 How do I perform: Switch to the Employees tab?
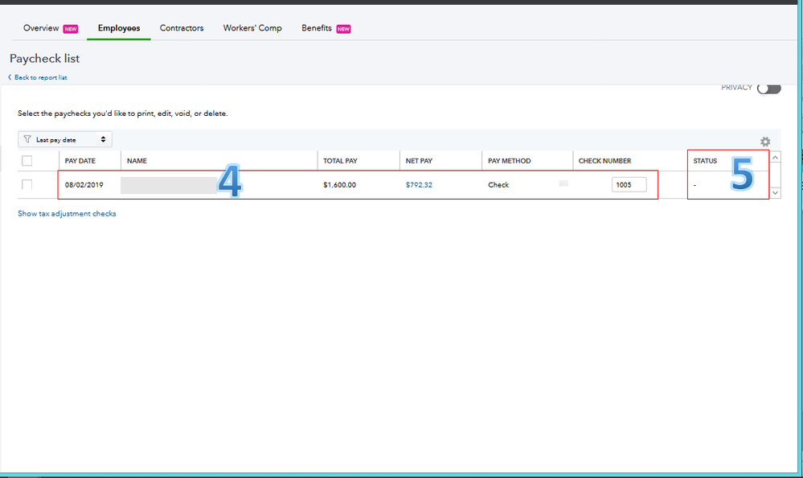coord(119,28)
